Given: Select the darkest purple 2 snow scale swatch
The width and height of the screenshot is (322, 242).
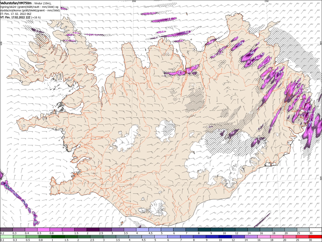Looking at the screenshot, I should pos(93,230).
